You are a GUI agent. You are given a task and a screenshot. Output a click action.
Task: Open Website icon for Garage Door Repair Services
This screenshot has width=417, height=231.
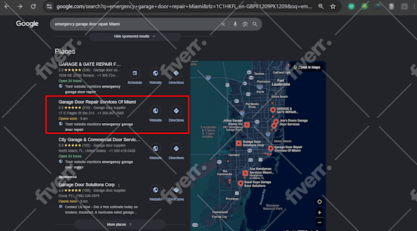pyautogui.click(x=156, y=111)
